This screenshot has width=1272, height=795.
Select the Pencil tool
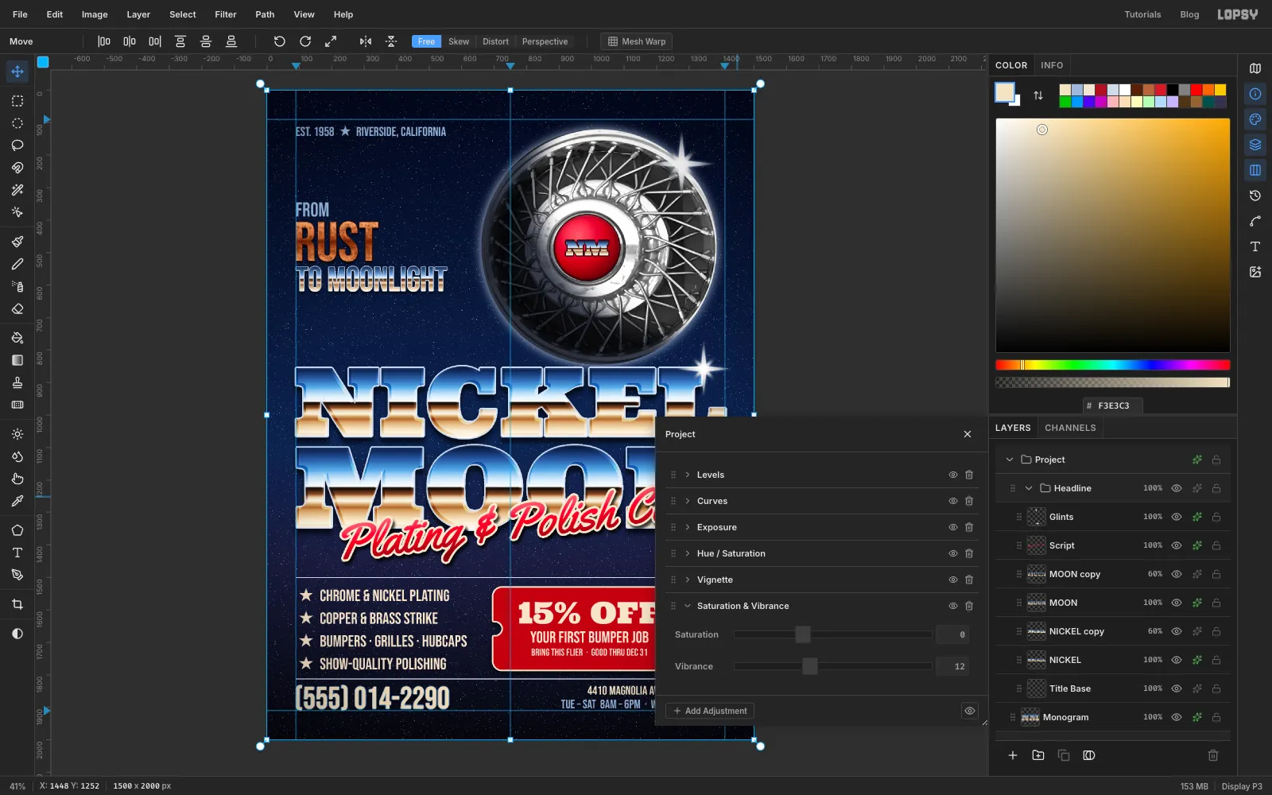[17, 264]
